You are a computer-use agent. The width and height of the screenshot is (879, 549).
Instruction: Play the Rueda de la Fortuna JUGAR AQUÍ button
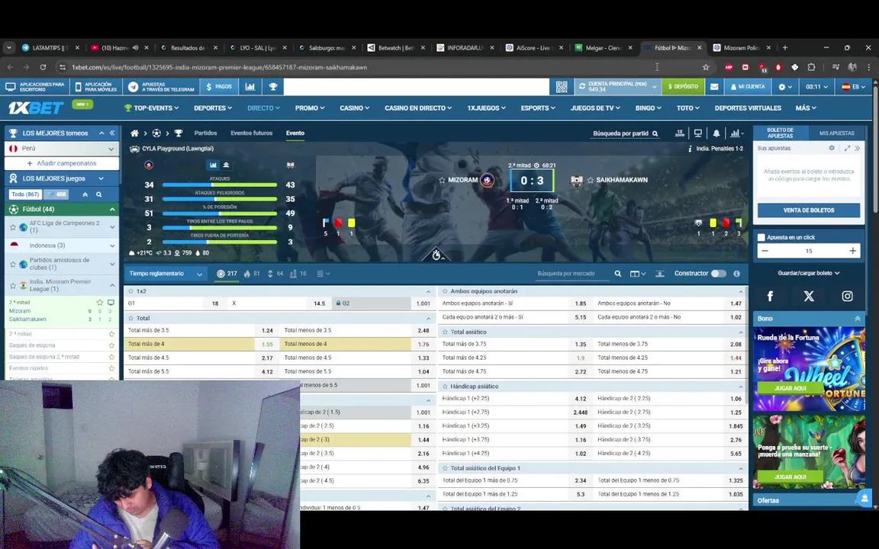790,388
